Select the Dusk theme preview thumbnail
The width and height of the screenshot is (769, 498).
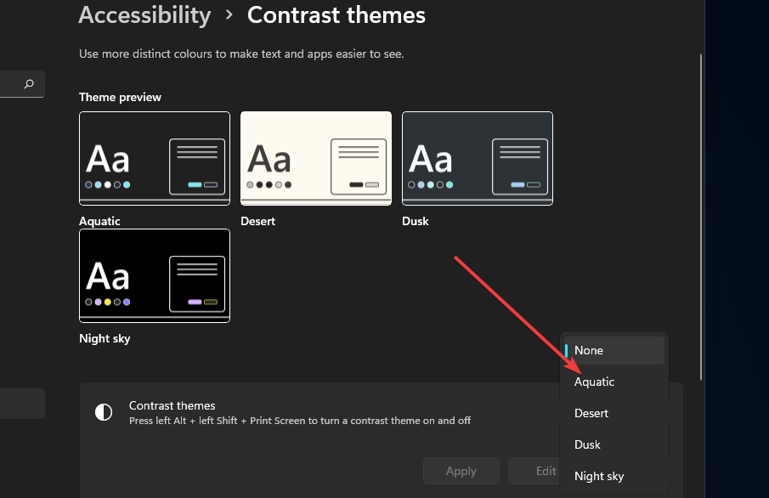tap(477, 158)
